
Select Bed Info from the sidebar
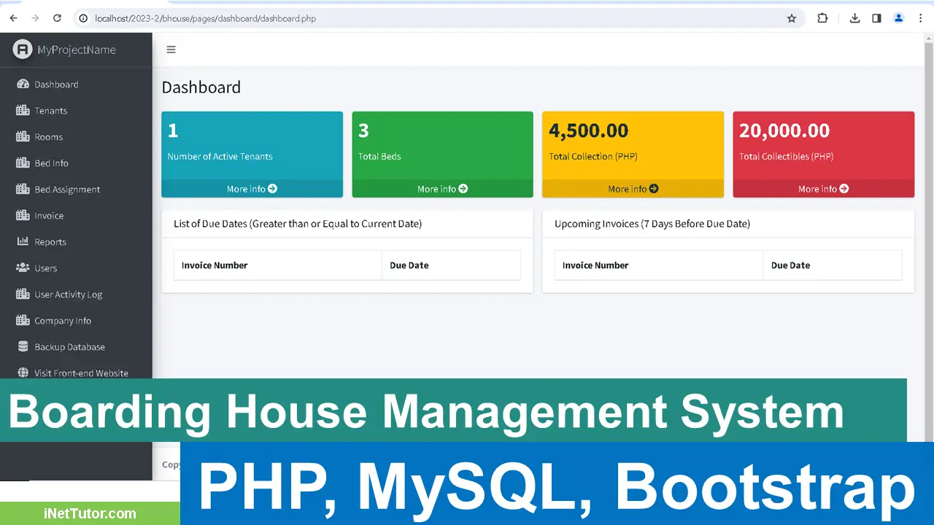click(51, 163)
